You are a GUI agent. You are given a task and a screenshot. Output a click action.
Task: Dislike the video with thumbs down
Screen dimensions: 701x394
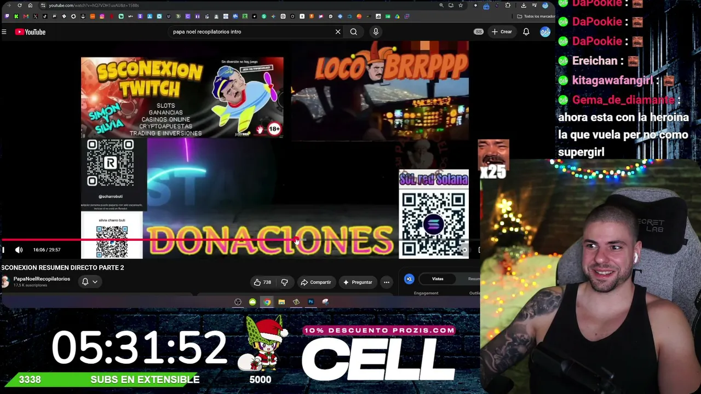(284, 282)
